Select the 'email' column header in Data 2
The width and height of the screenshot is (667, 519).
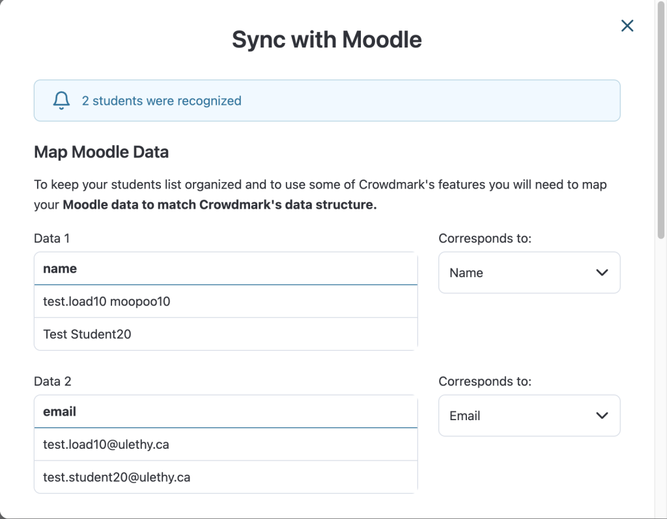point(226,412)
